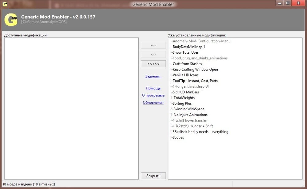Screen dimensions: 307x189
Task: Select the !-BodyDotsMiniMap.1 mod
Action: click(x=187, y=47)
